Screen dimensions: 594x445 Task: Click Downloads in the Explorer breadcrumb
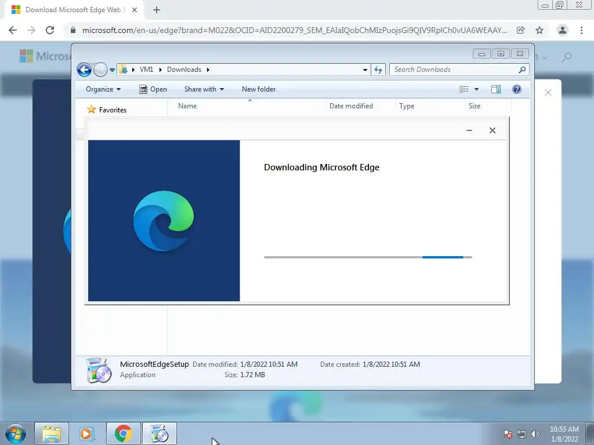click(x=184, y=70)
